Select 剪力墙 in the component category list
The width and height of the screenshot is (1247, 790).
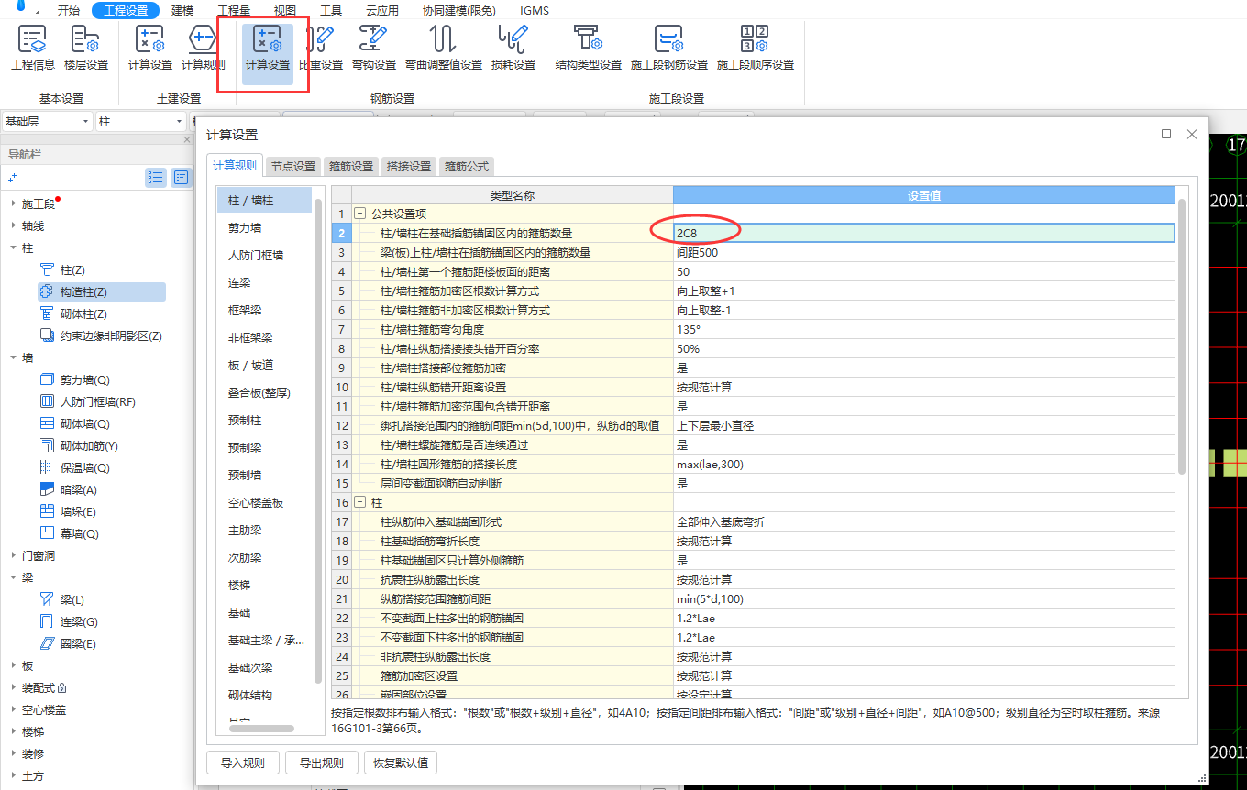click(x=245, y=227)
